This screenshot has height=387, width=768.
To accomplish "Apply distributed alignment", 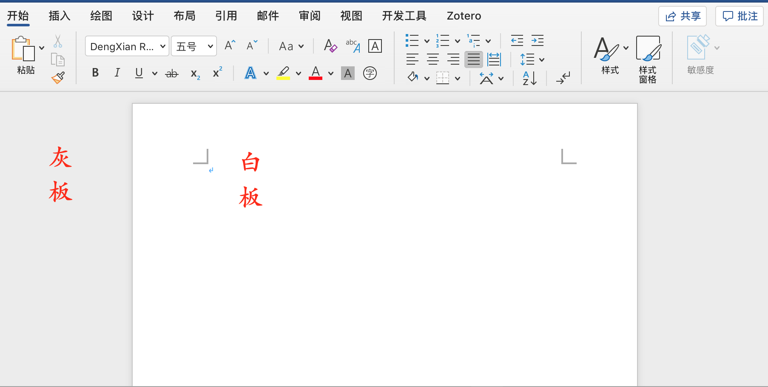I will click(494, 59).
